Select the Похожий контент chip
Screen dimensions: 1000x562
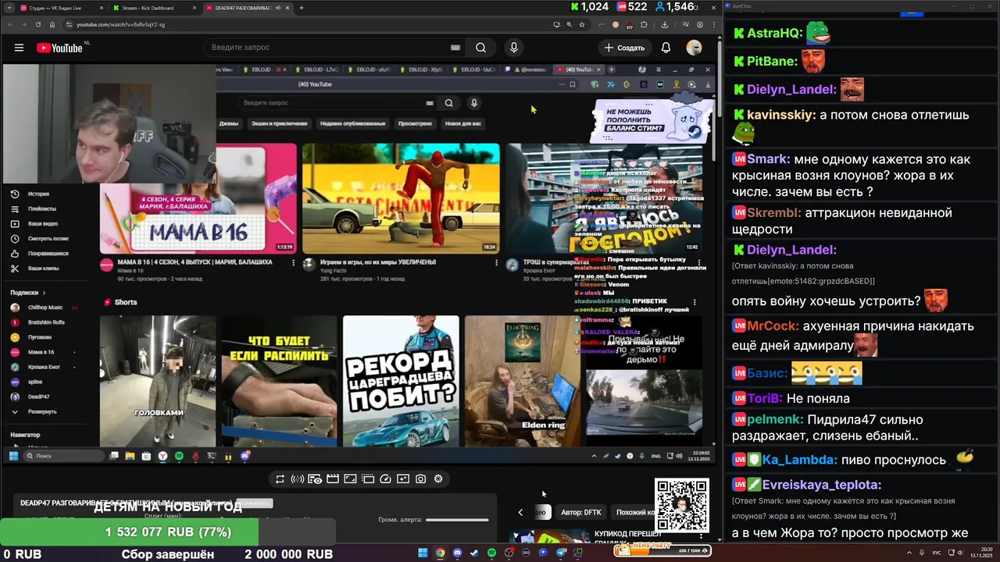tap(634, 512)
